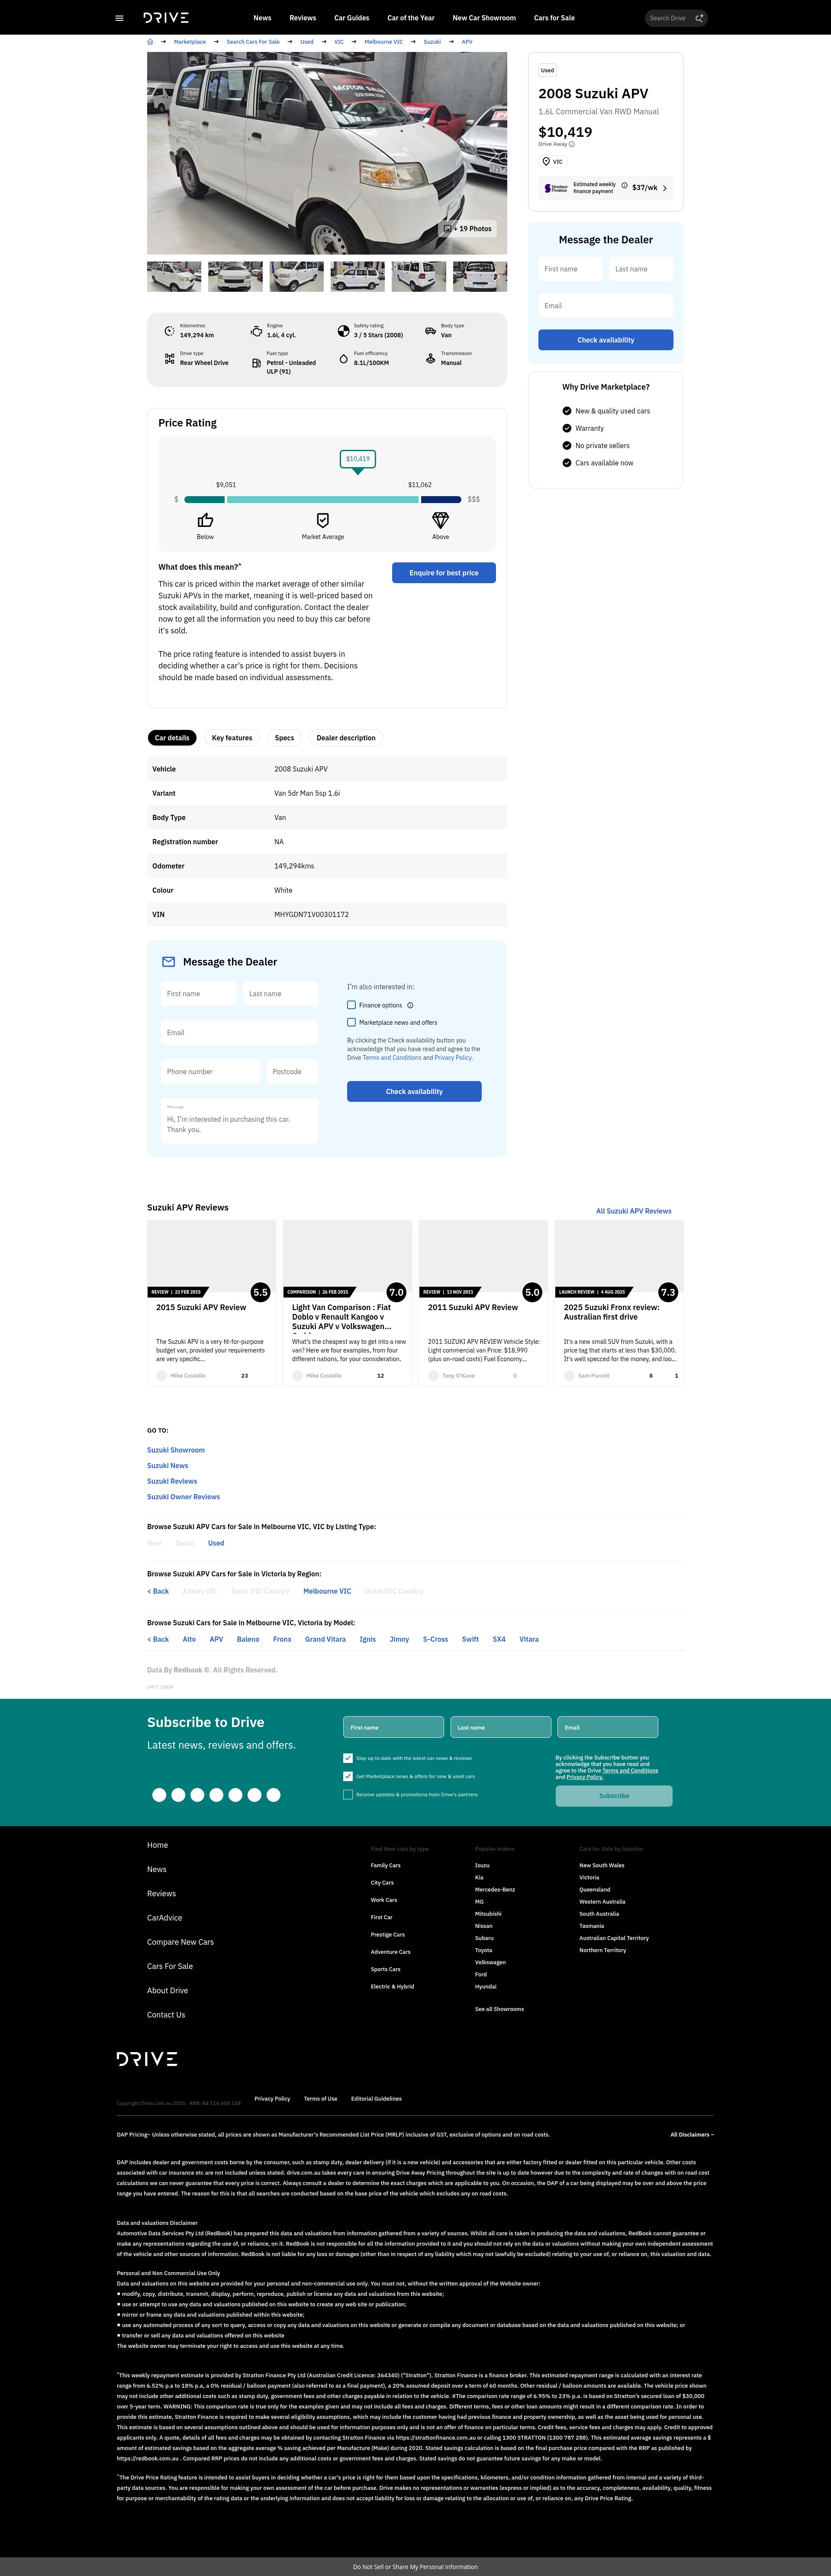Screen dimensions: 831x2576
Task: Click the Postcode field
Action: point(292,1071)
